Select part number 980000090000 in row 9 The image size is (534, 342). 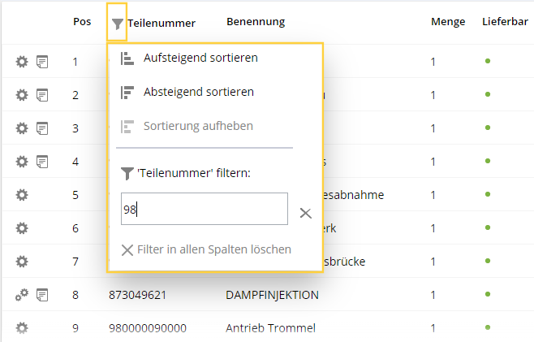pyautogui.click(x=148, y=328)
